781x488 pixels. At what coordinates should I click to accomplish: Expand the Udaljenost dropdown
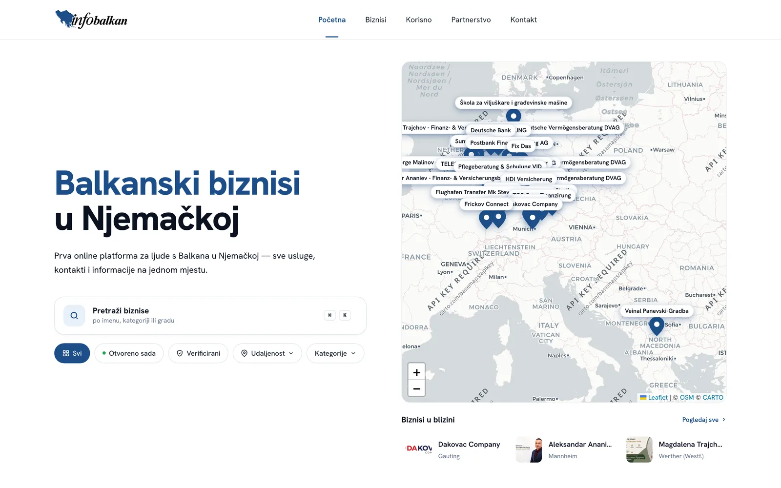point(267,353)
